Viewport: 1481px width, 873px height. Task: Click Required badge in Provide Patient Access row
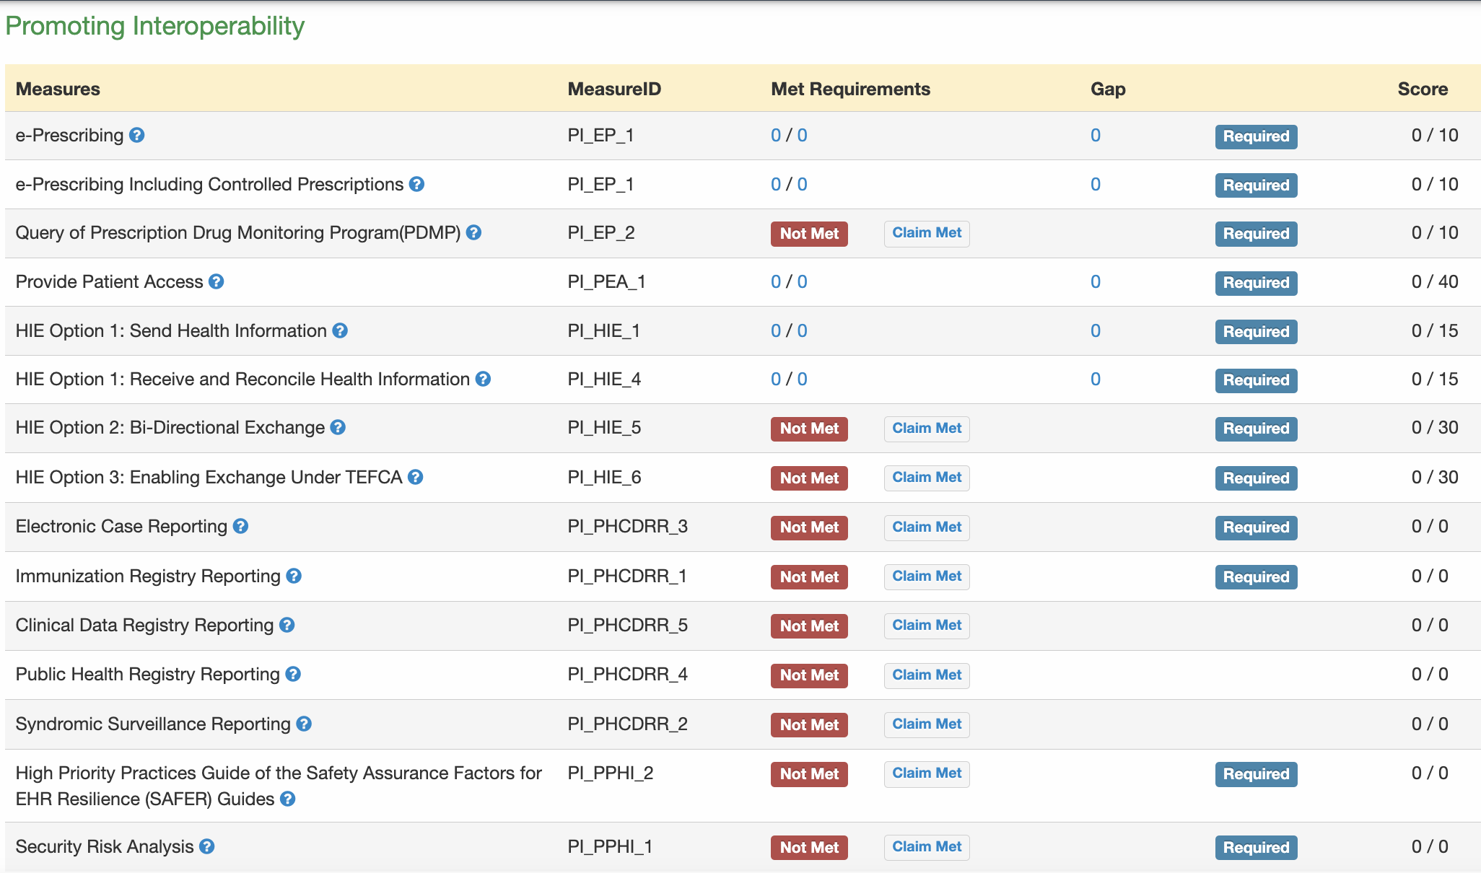point(1256,283)
